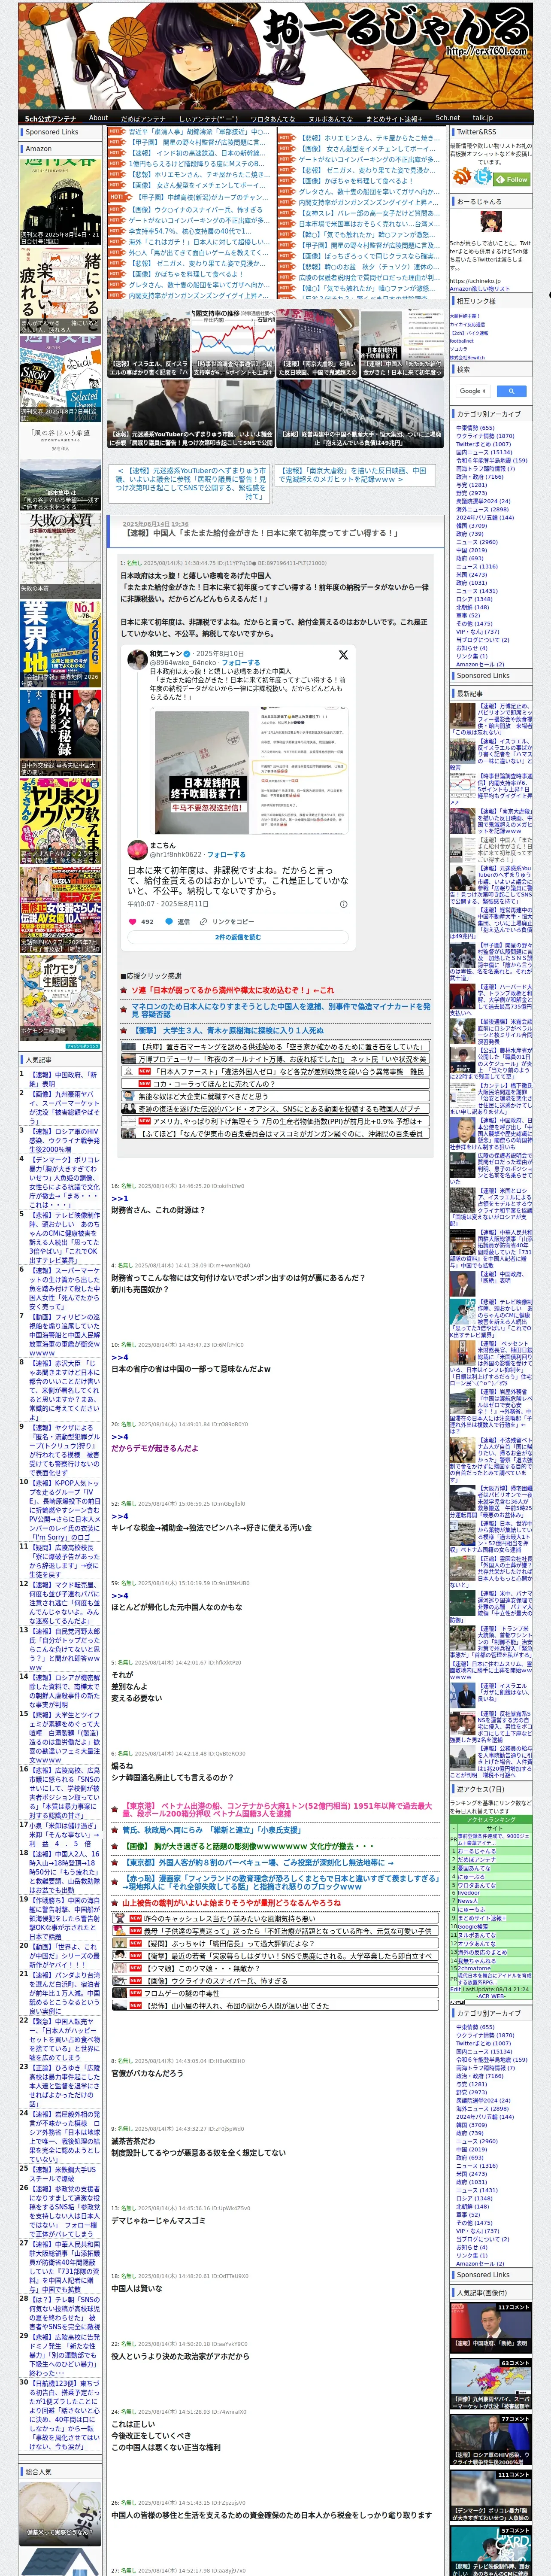Open だめぽアンテナ in the navigation bar

click(143, 118)
